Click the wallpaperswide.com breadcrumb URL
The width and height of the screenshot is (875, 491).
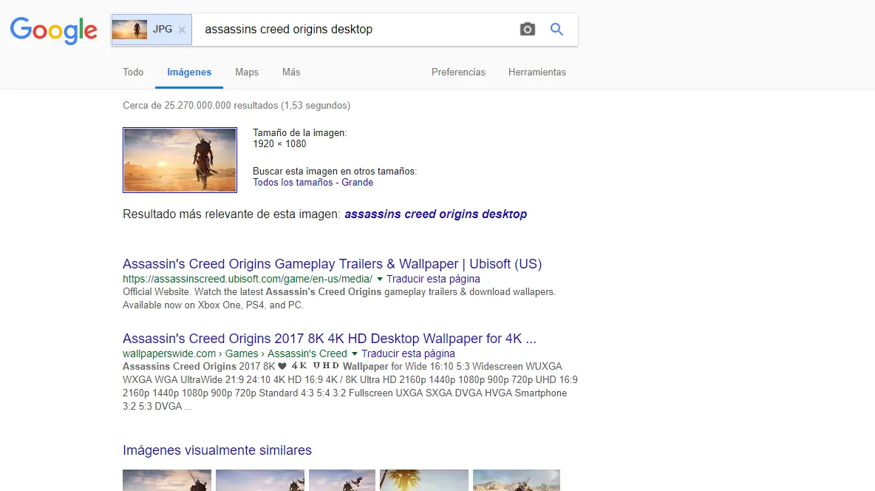(x=235, y=353)
